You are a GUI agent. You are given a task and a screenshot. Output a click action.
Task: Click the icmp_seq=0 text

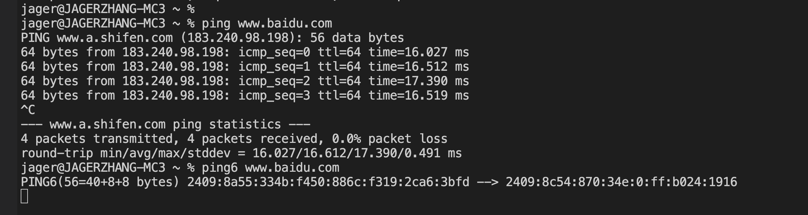[274, 52]
